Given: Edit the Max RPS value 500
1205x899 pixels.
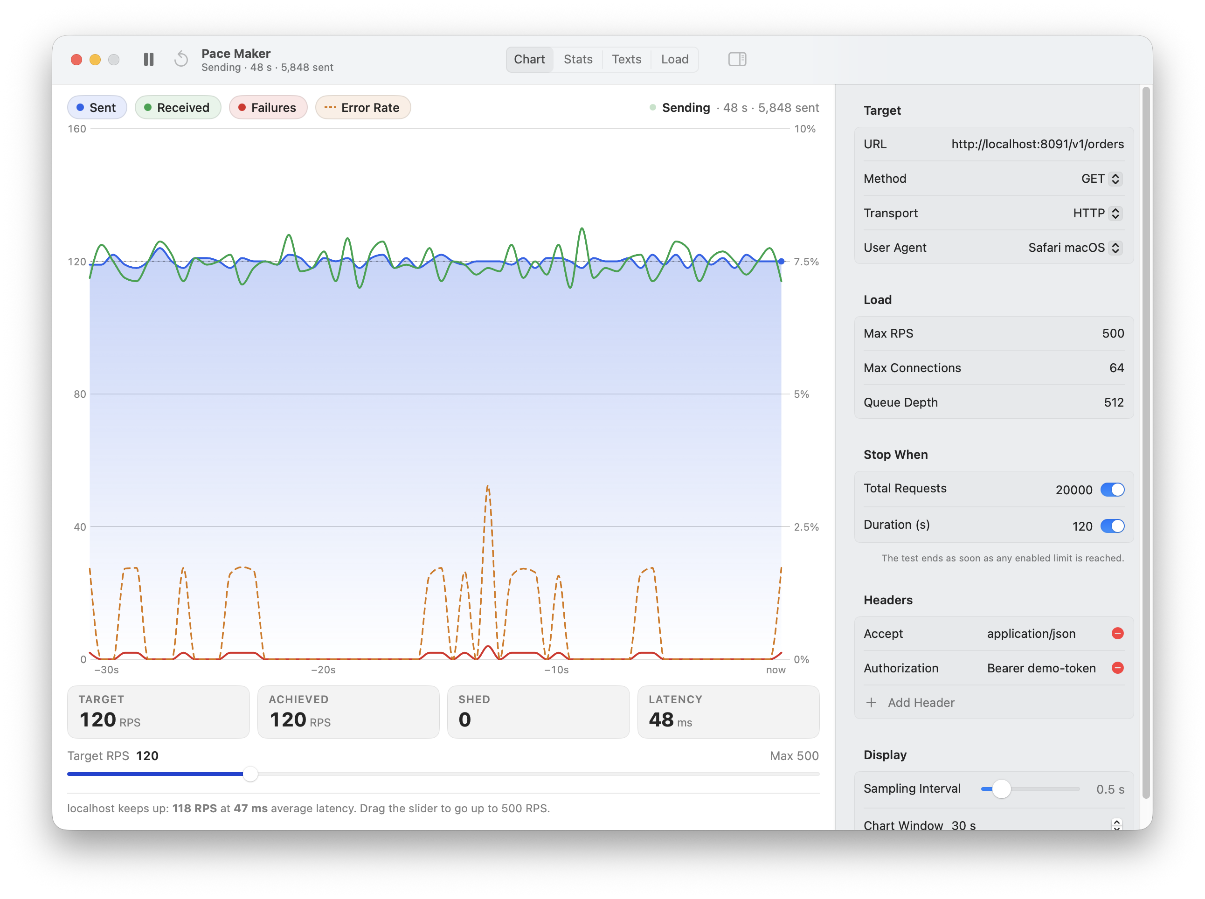Looking at the screenshot, I should tap(1113, 333).
